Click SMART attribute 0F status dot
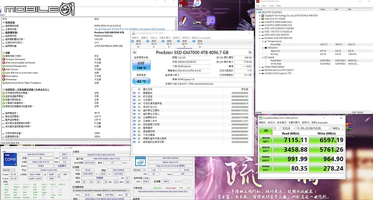373x200 pixels. pos(134,142)
